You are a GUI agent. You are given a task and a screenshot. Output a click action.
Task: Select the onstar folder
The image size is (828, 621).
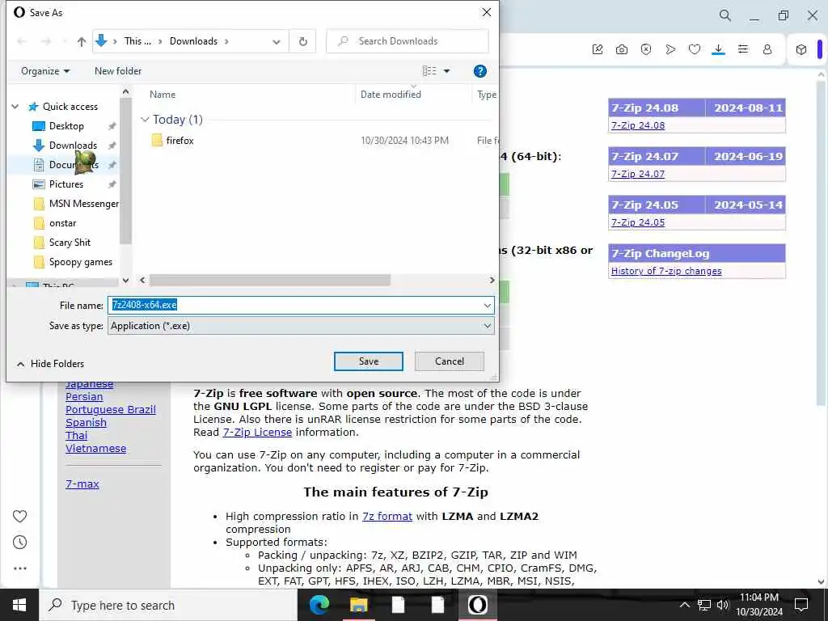(62, 223)
